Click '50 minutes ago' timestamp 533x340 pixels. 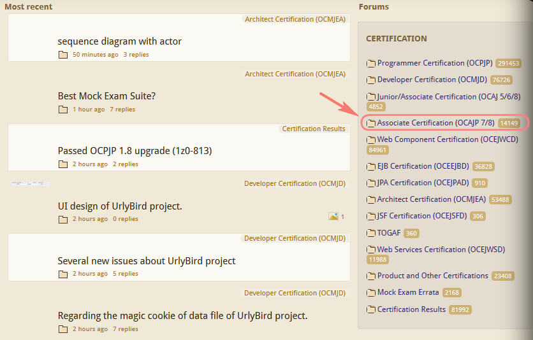(x=95, y=55)
